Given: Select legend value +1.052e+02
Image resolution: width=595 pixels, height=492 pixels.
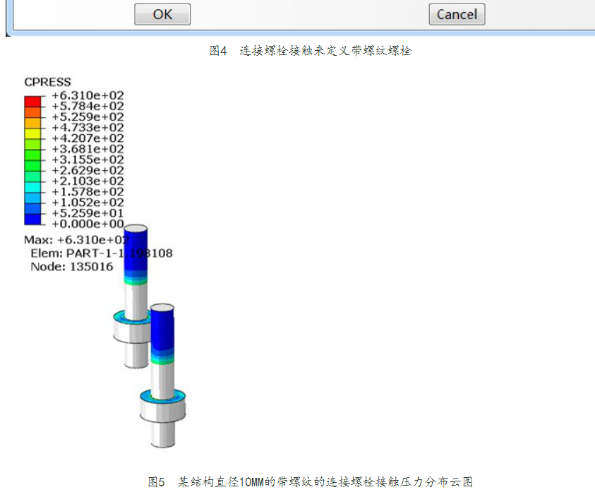Looking at the screenshot, I should click(x=88, y=203).
